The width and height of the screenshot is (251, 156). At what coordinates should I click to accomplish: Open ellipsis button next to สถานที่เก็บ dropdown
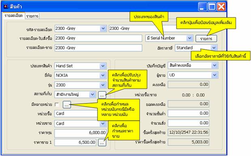tap(102, 95)
